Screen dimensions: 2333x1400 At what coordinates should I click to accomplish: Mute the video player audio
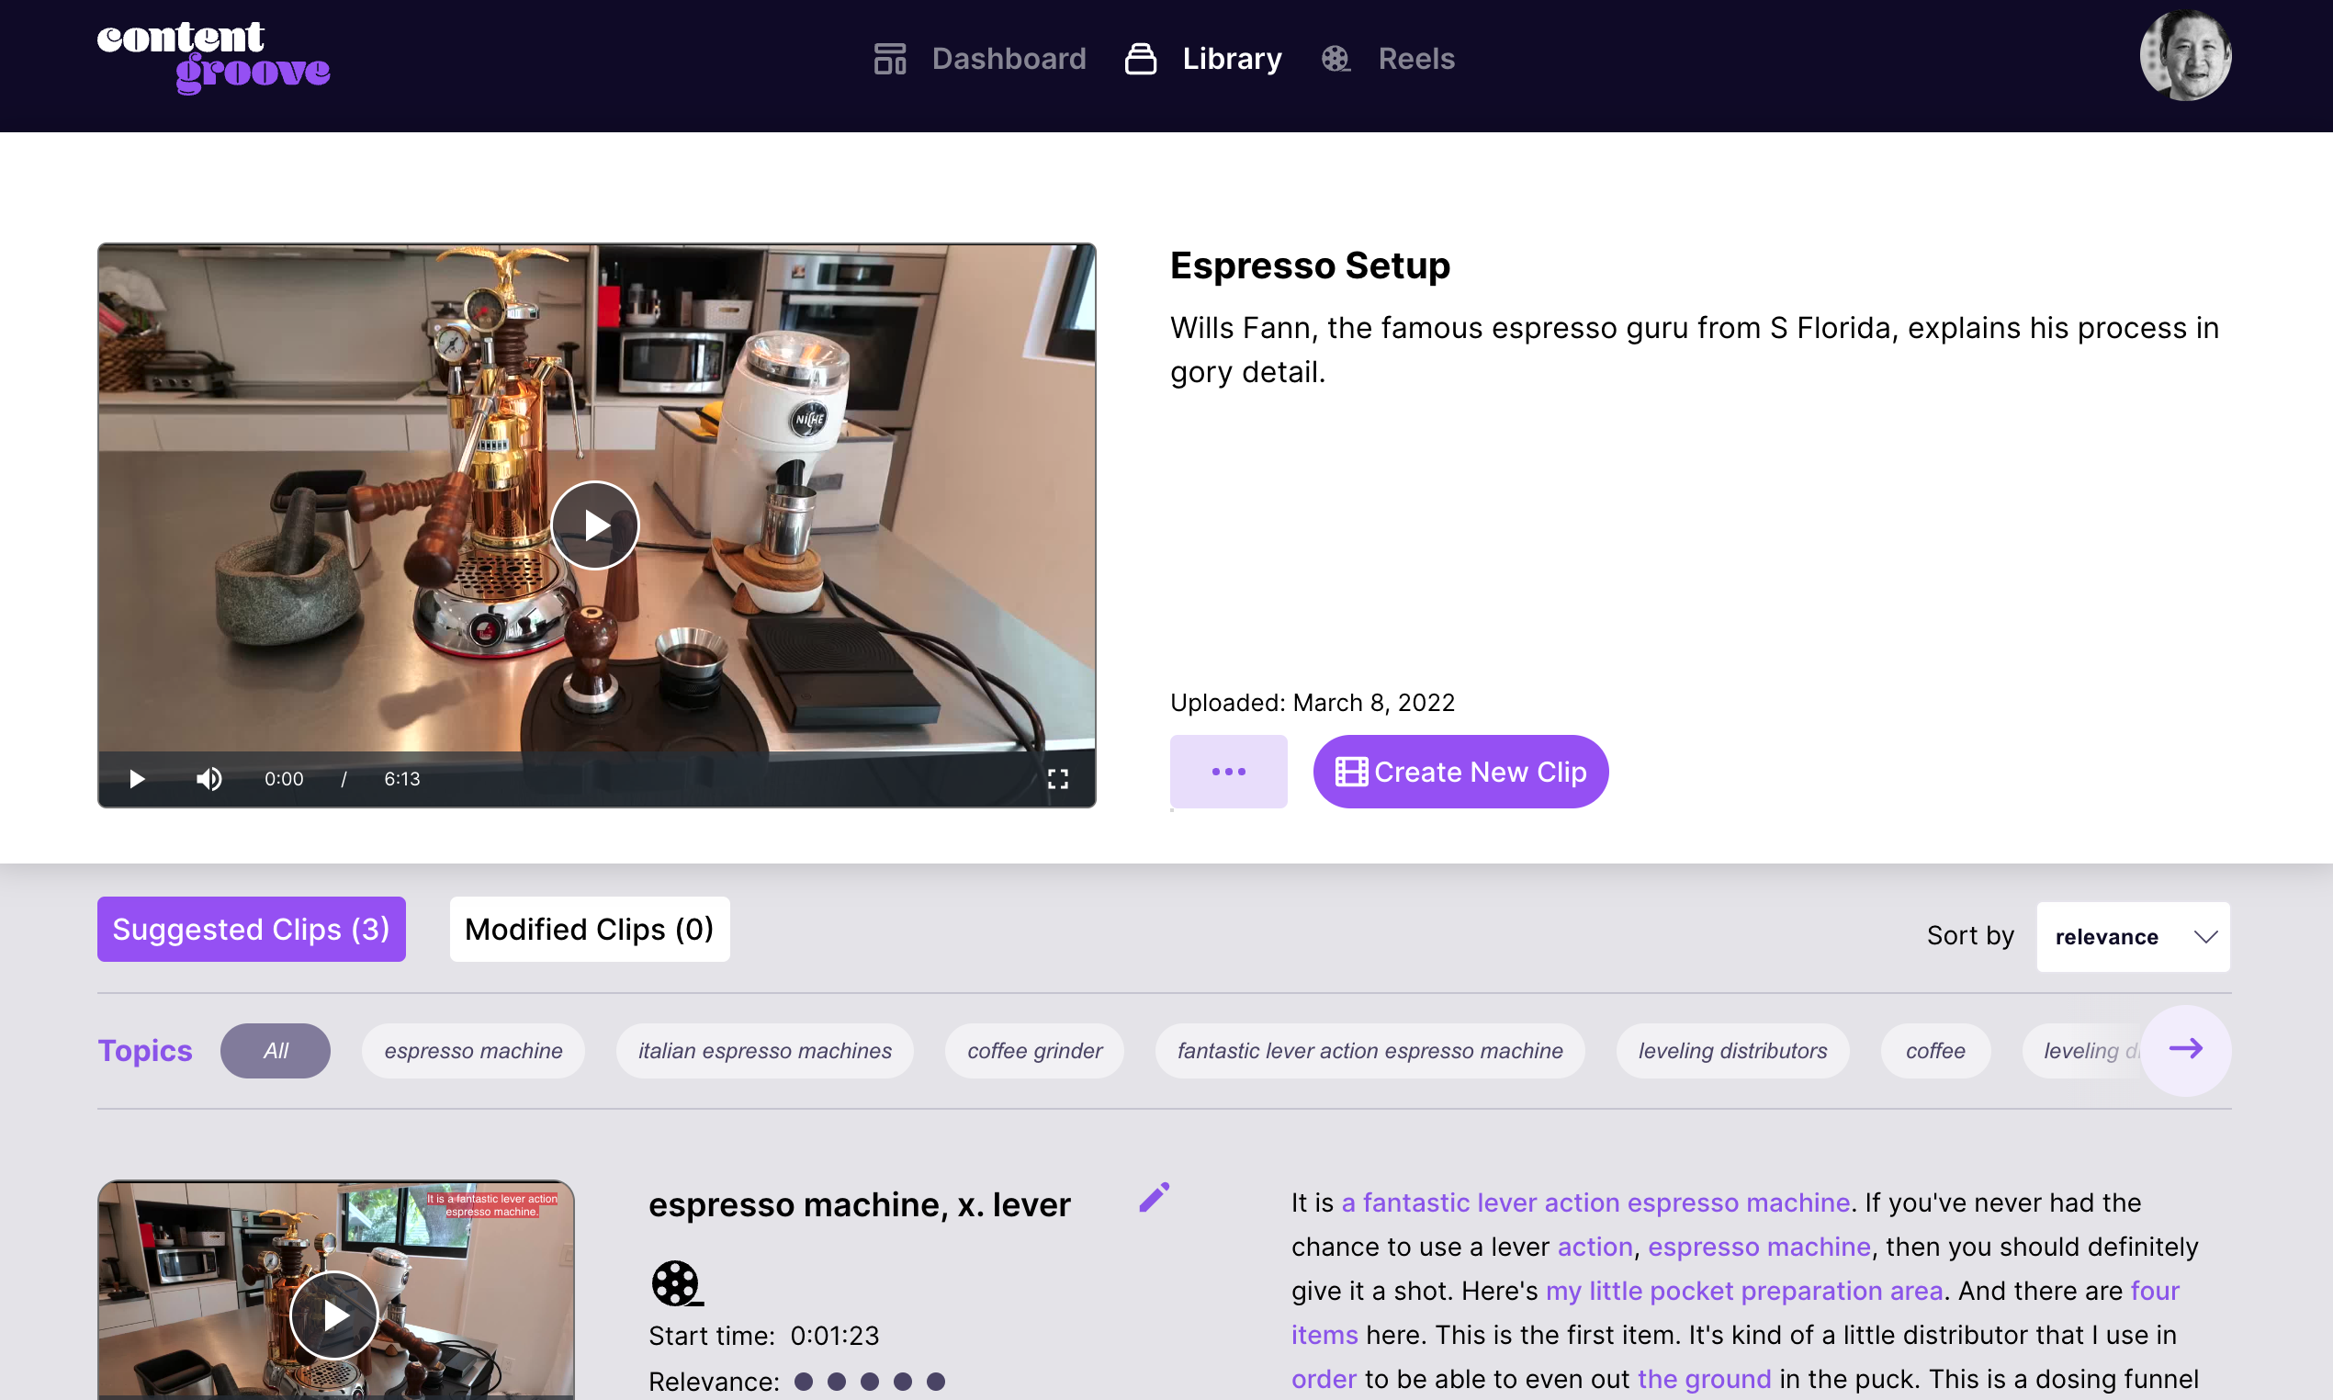click(x=209, y=778)
